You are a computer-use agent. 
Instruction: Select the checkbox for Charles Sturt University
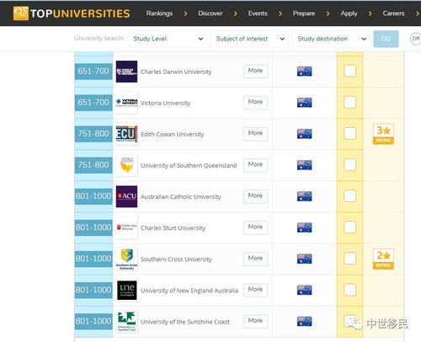(x=349, y=227)
